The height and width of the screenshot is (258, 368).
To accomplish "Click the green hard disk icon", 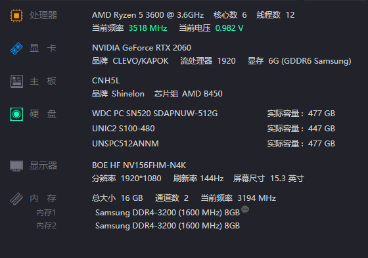I will click(16, 114).
